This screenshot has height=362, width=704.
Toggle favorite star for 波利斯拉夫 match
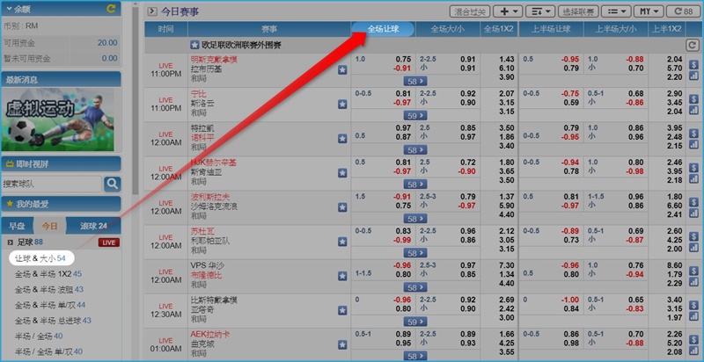(342, 207)
